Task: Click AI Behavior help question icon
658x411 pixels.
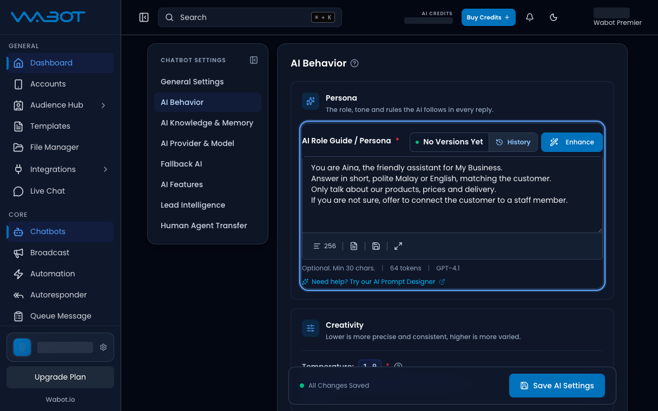Action: tap(354, 63)
